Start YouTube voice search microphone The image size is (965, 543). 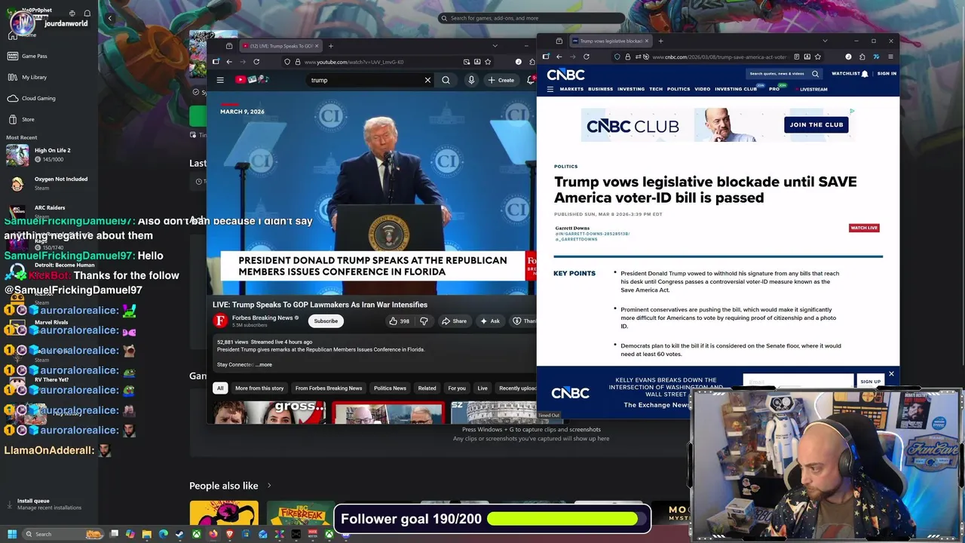click(471, 80)
